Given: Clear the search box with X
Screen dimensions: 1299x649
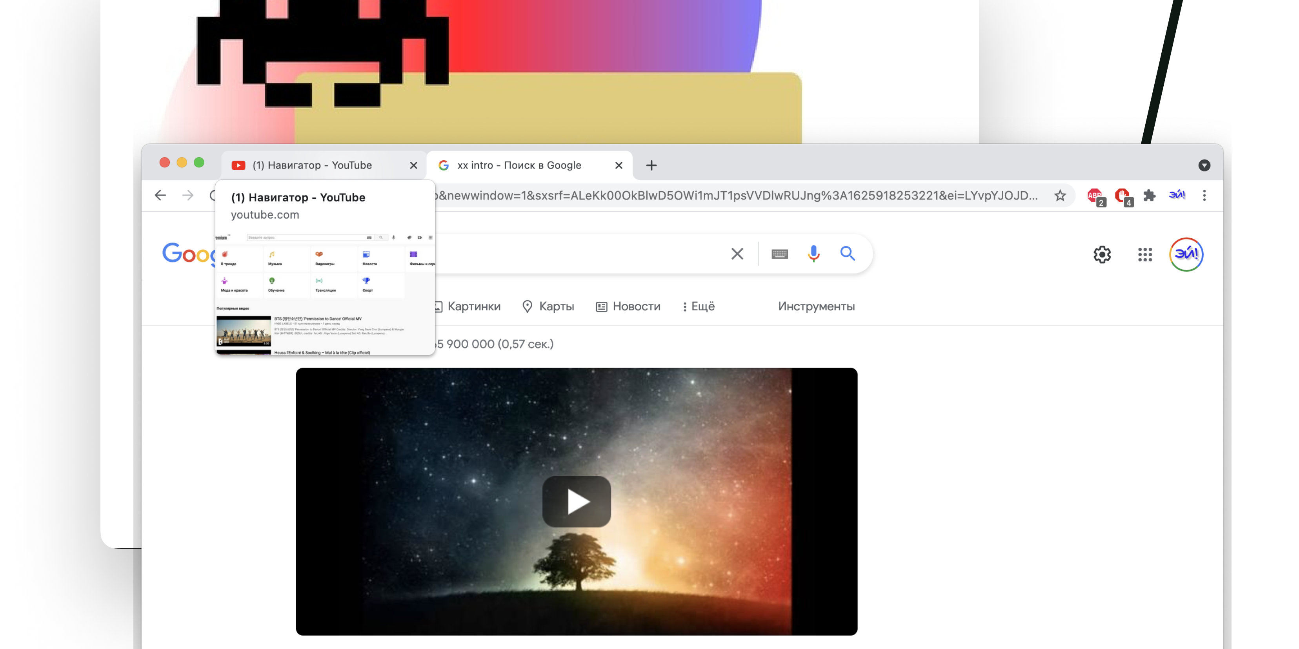Looking at the screenshot, I should tap(737, 254).
